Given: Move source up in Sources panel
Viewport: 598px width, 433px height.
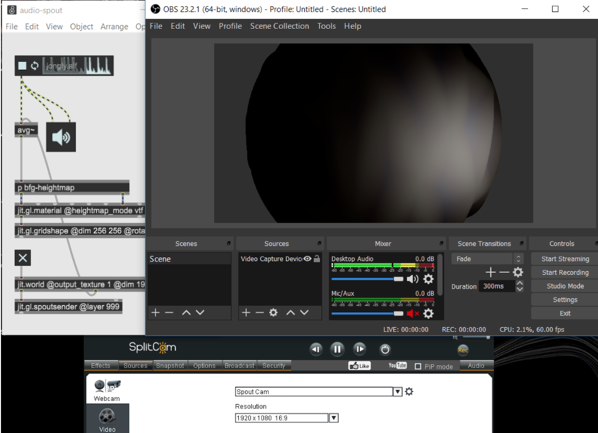Looking at the screenshot, I should click(x=290, y=313).
